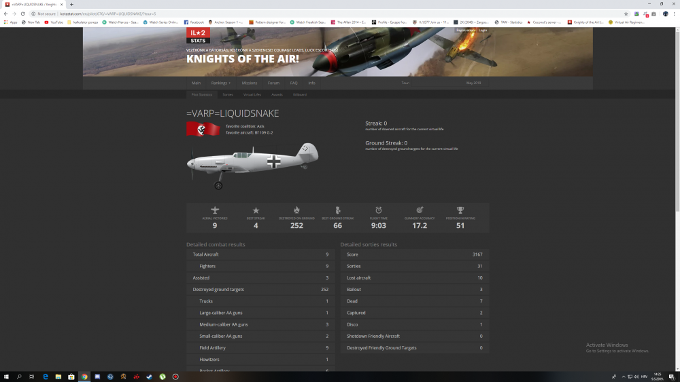The width and height of the screenshot is (680, 382).
Task: Click the IL-2 Stats logo
Action: 198,36
